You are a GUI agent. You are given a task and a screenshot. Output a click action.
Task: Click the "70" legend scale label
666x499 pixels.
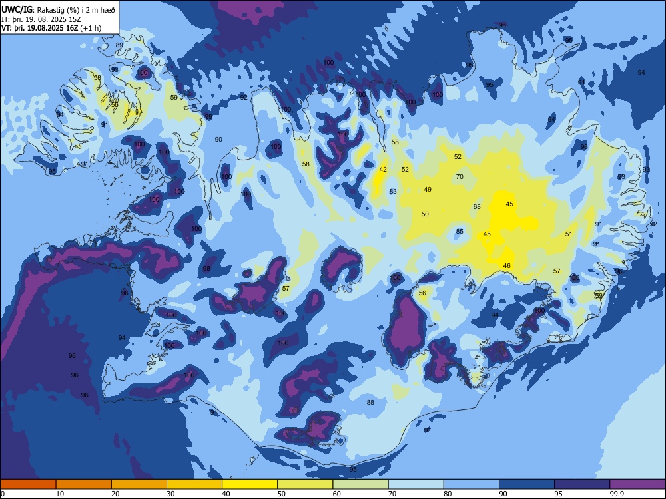click(x=392, y=494)
